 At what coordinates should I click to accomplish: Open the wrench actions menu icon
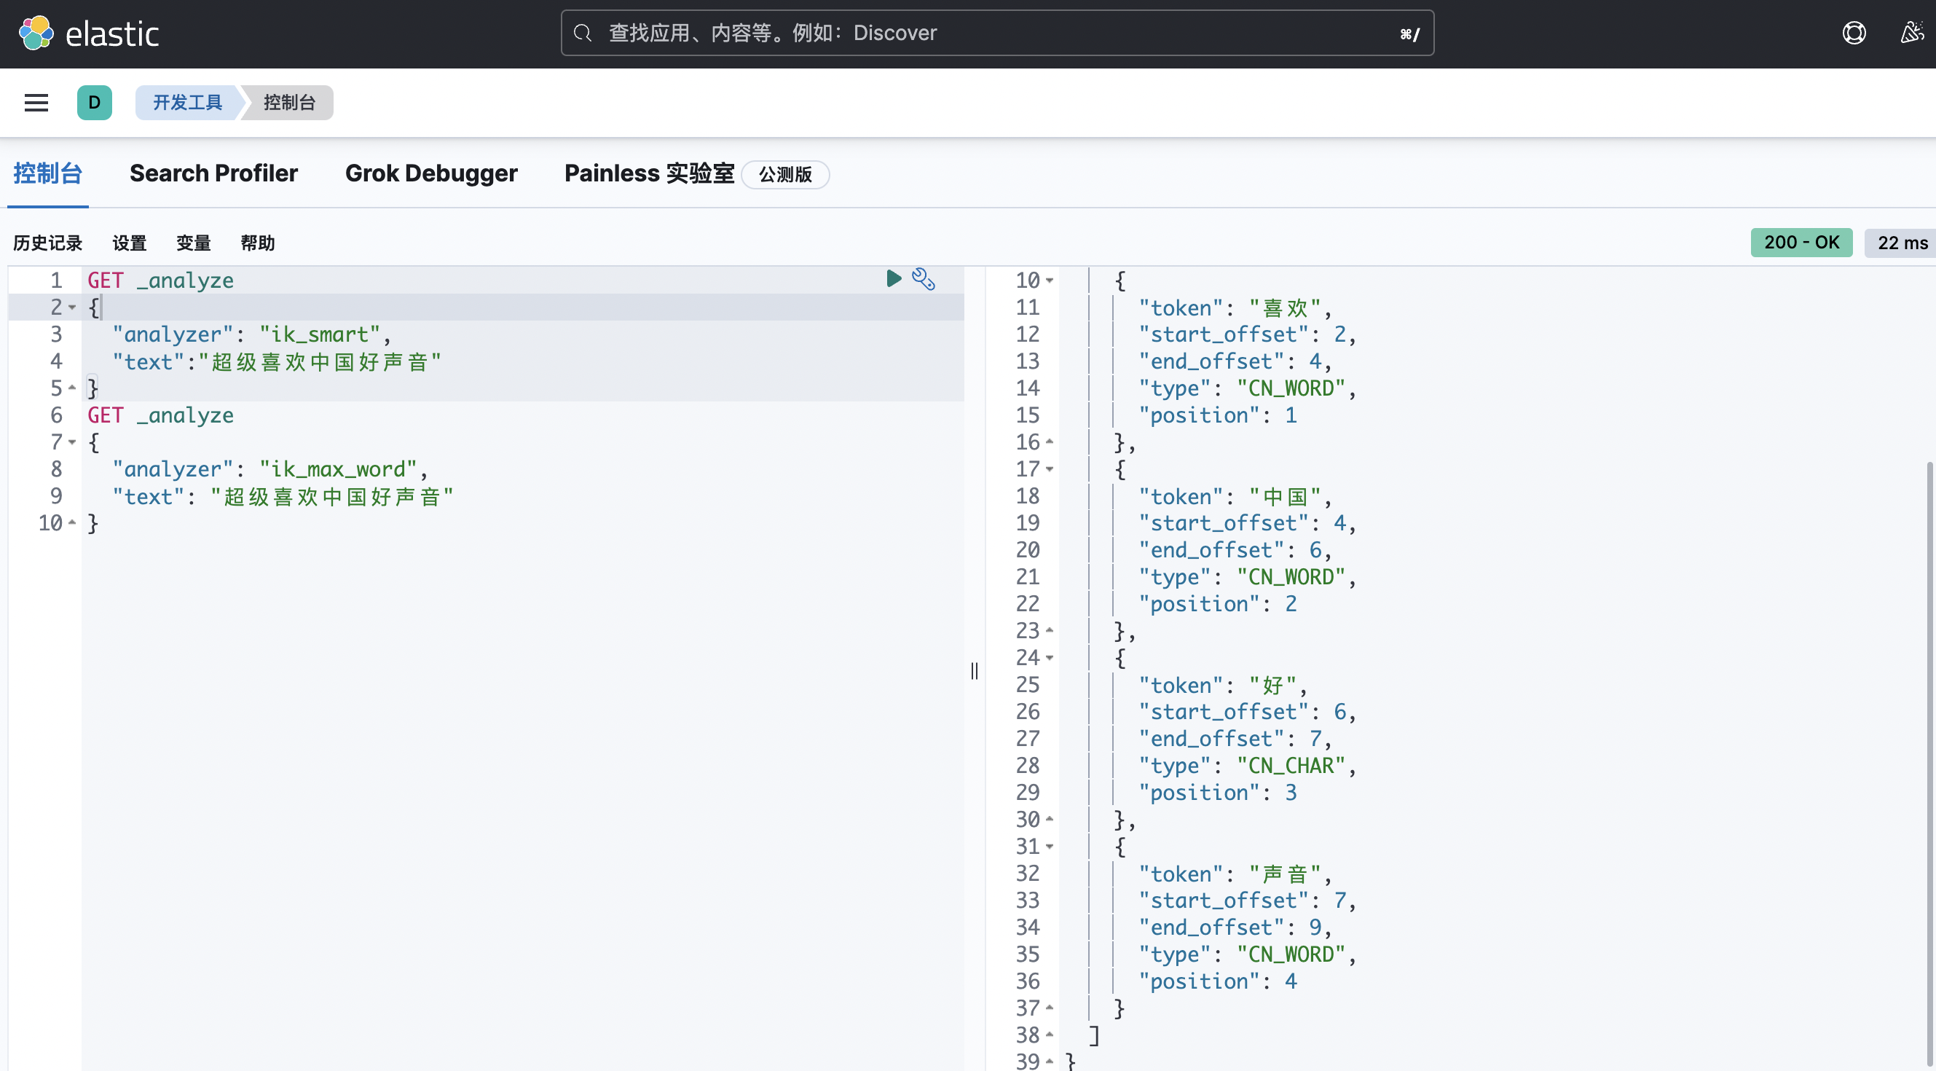923,279
